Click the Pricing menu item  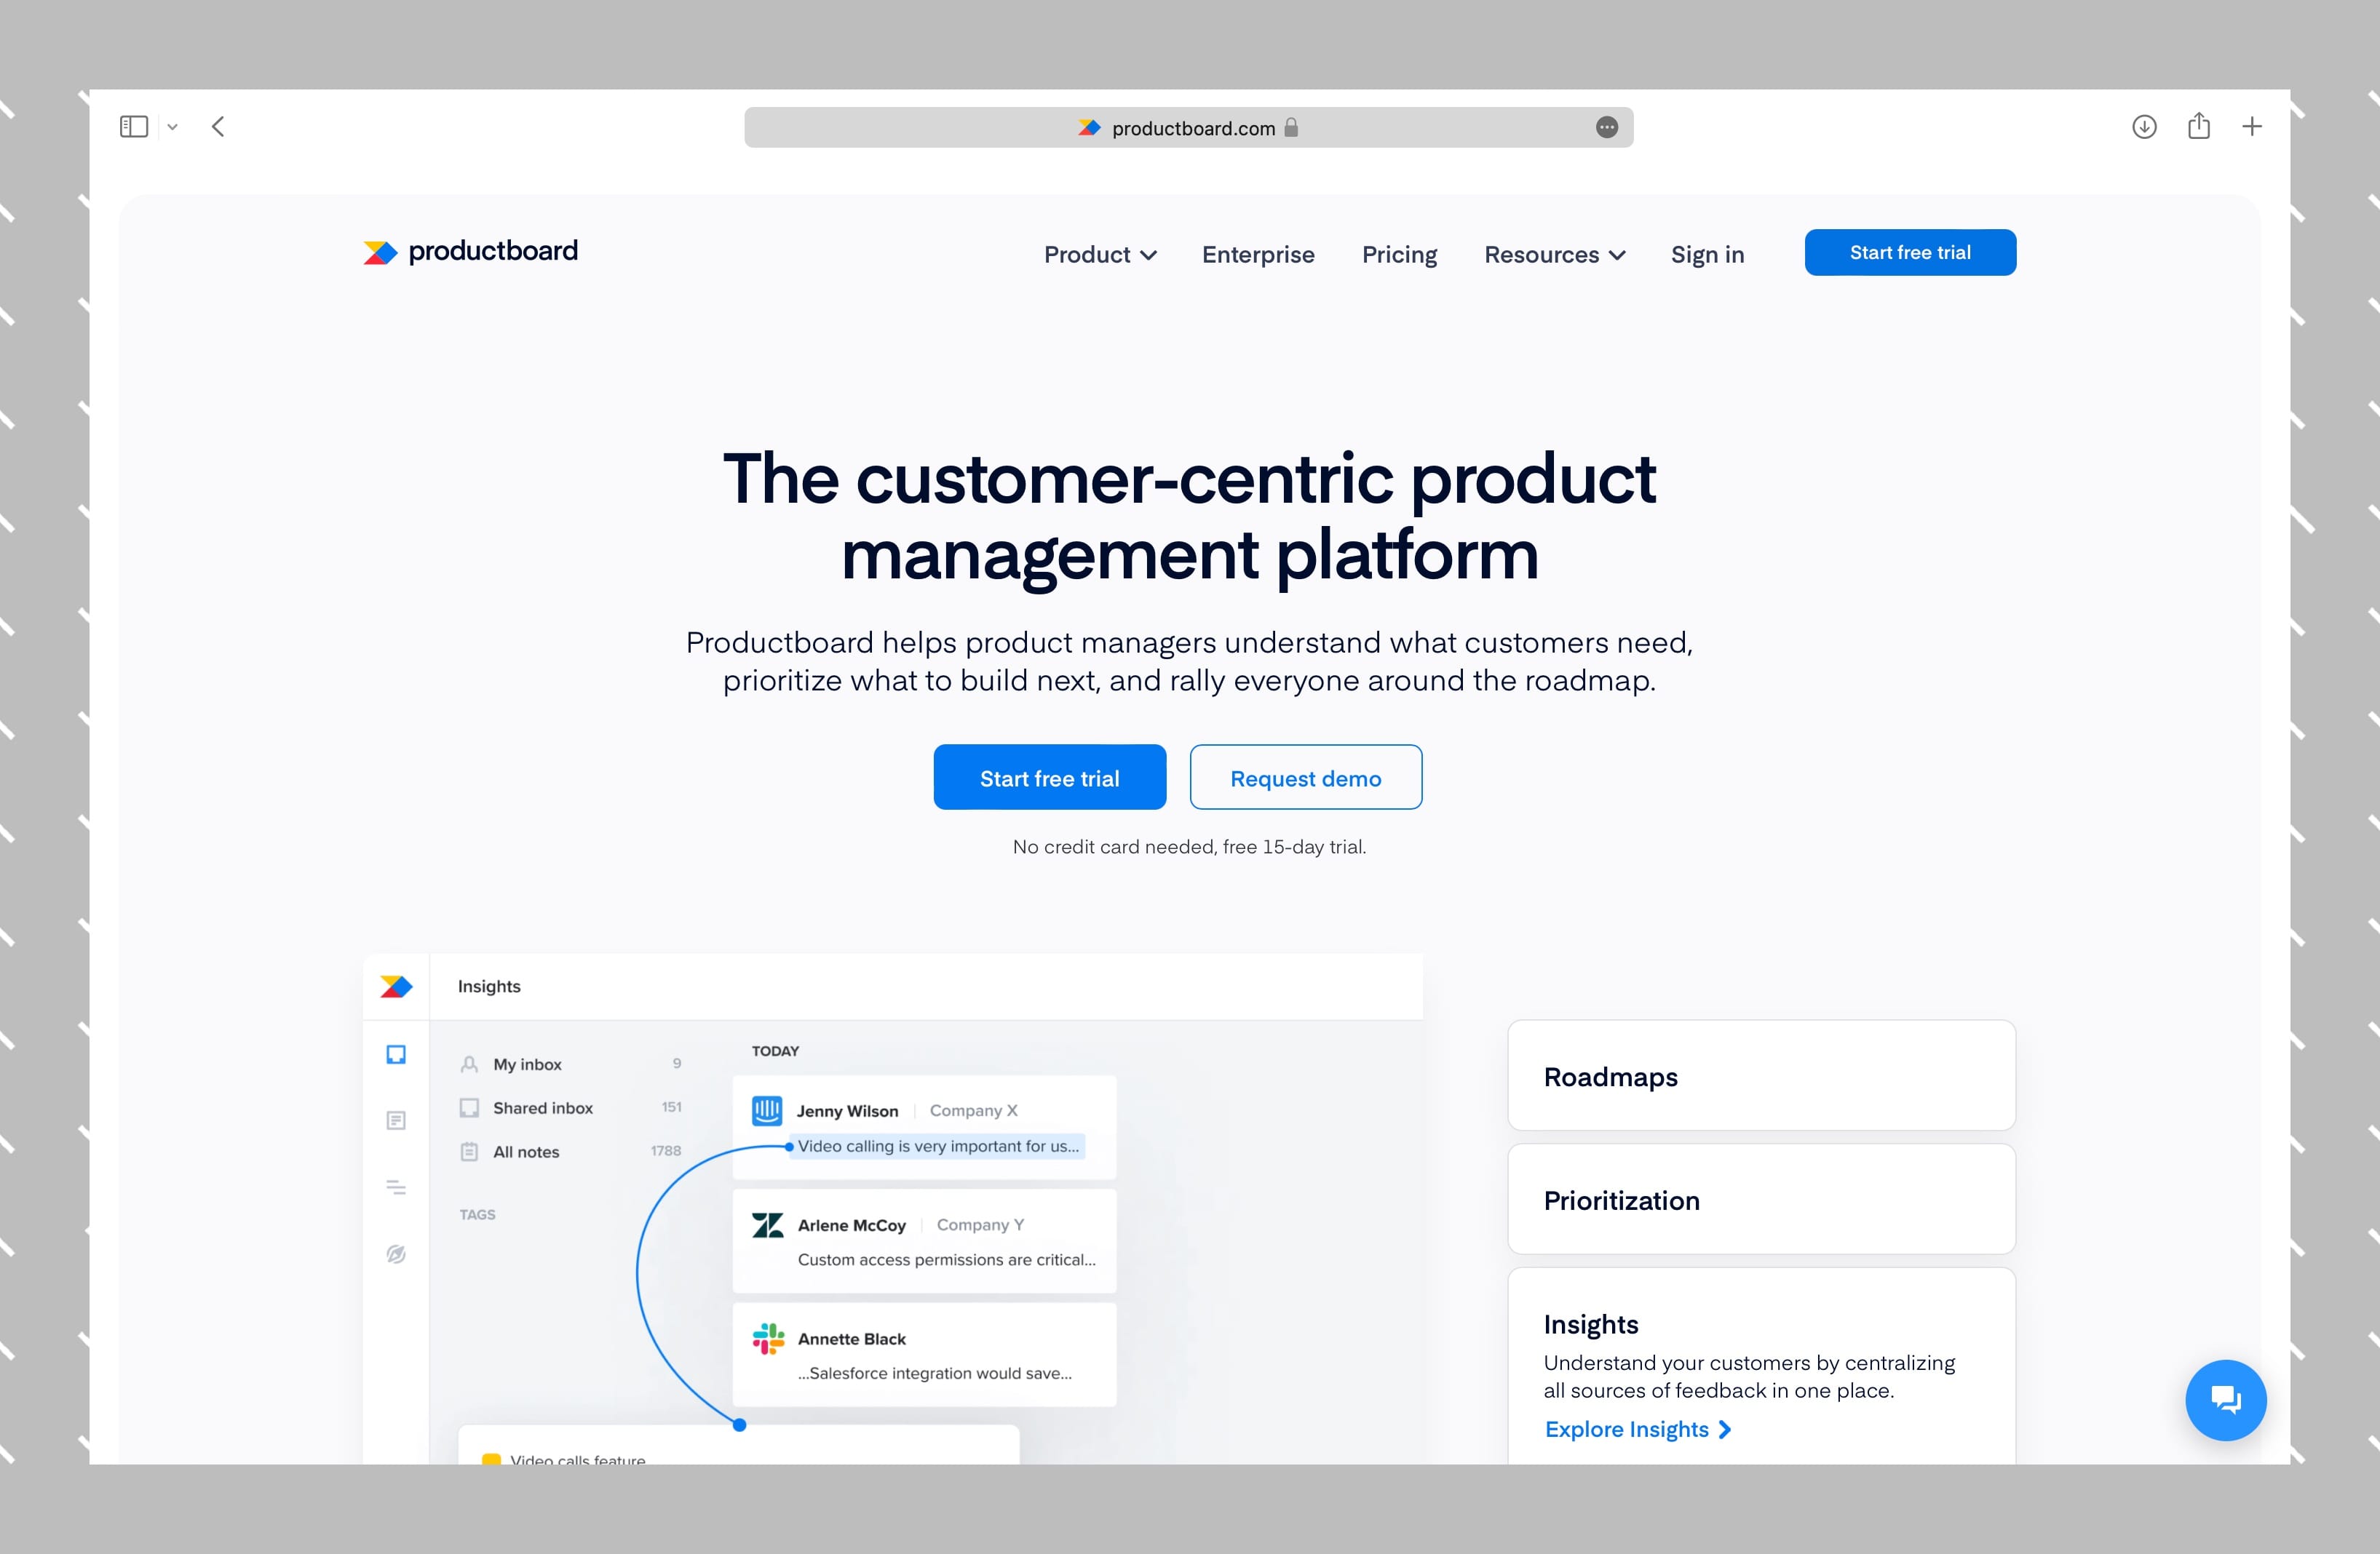click(x=1400, y=253)
